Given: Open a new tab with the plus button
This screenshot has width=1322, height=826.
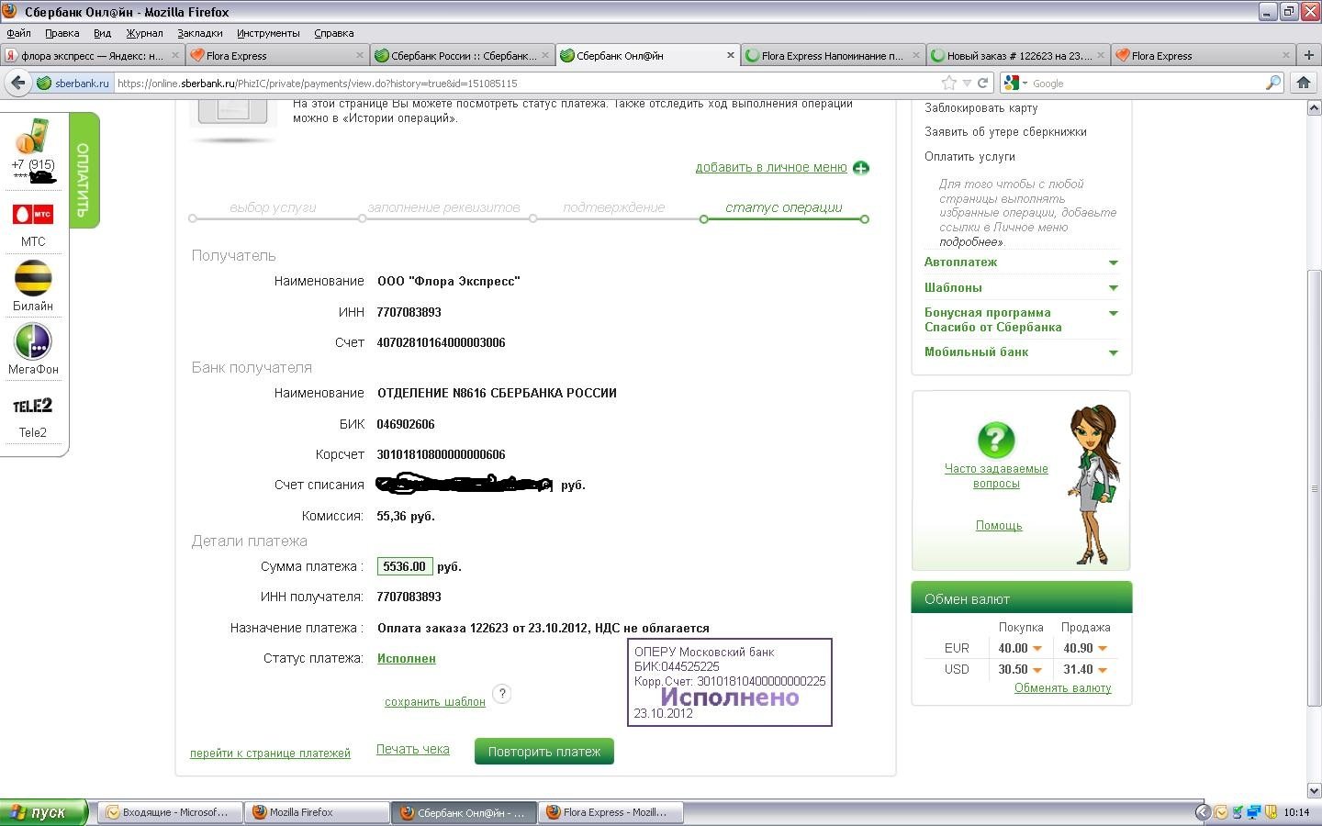Looking at the screenshot, I should [x=1308, y=55].
